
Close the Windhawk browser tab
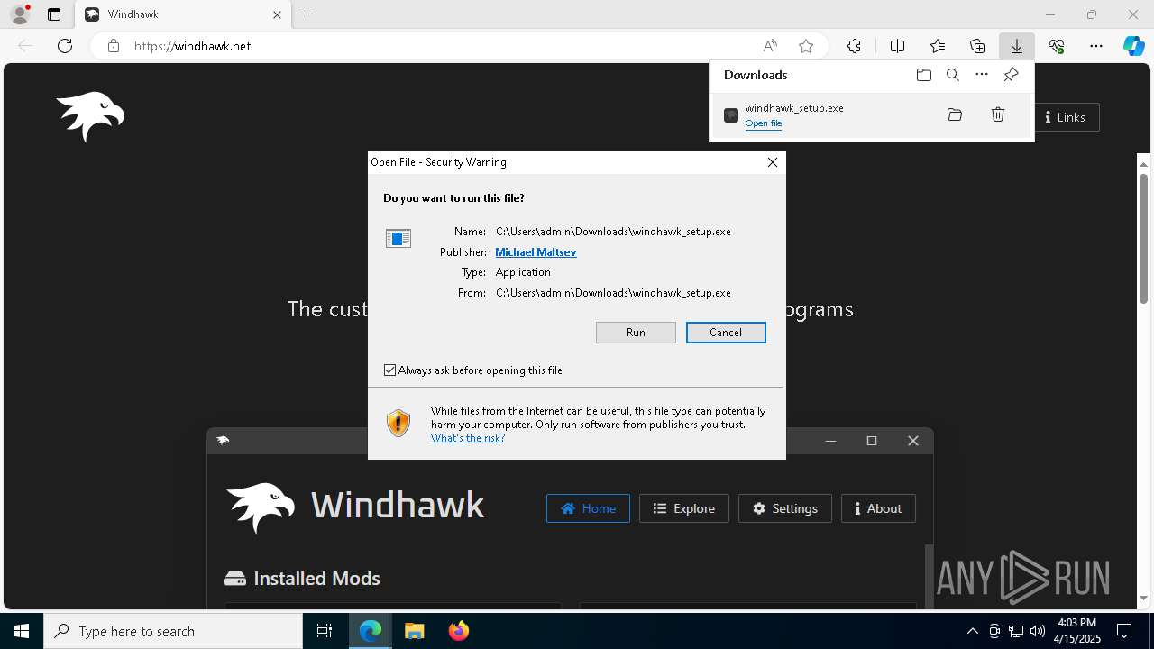[277, 14]
